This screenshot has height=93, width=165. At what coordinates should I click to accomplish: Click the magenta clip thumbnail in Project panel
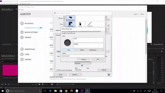(10, 70)
